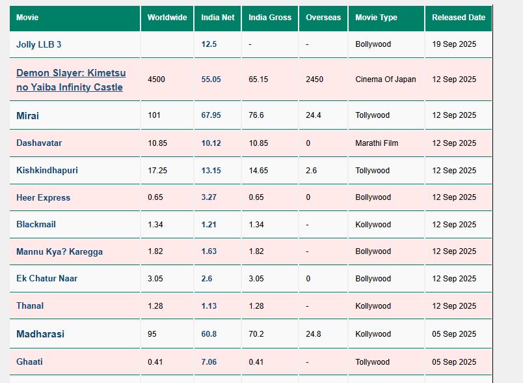The width and height of the screenshot is (523, 383).
Task: Click the India Net column header
Action: (x=217, y=18)
